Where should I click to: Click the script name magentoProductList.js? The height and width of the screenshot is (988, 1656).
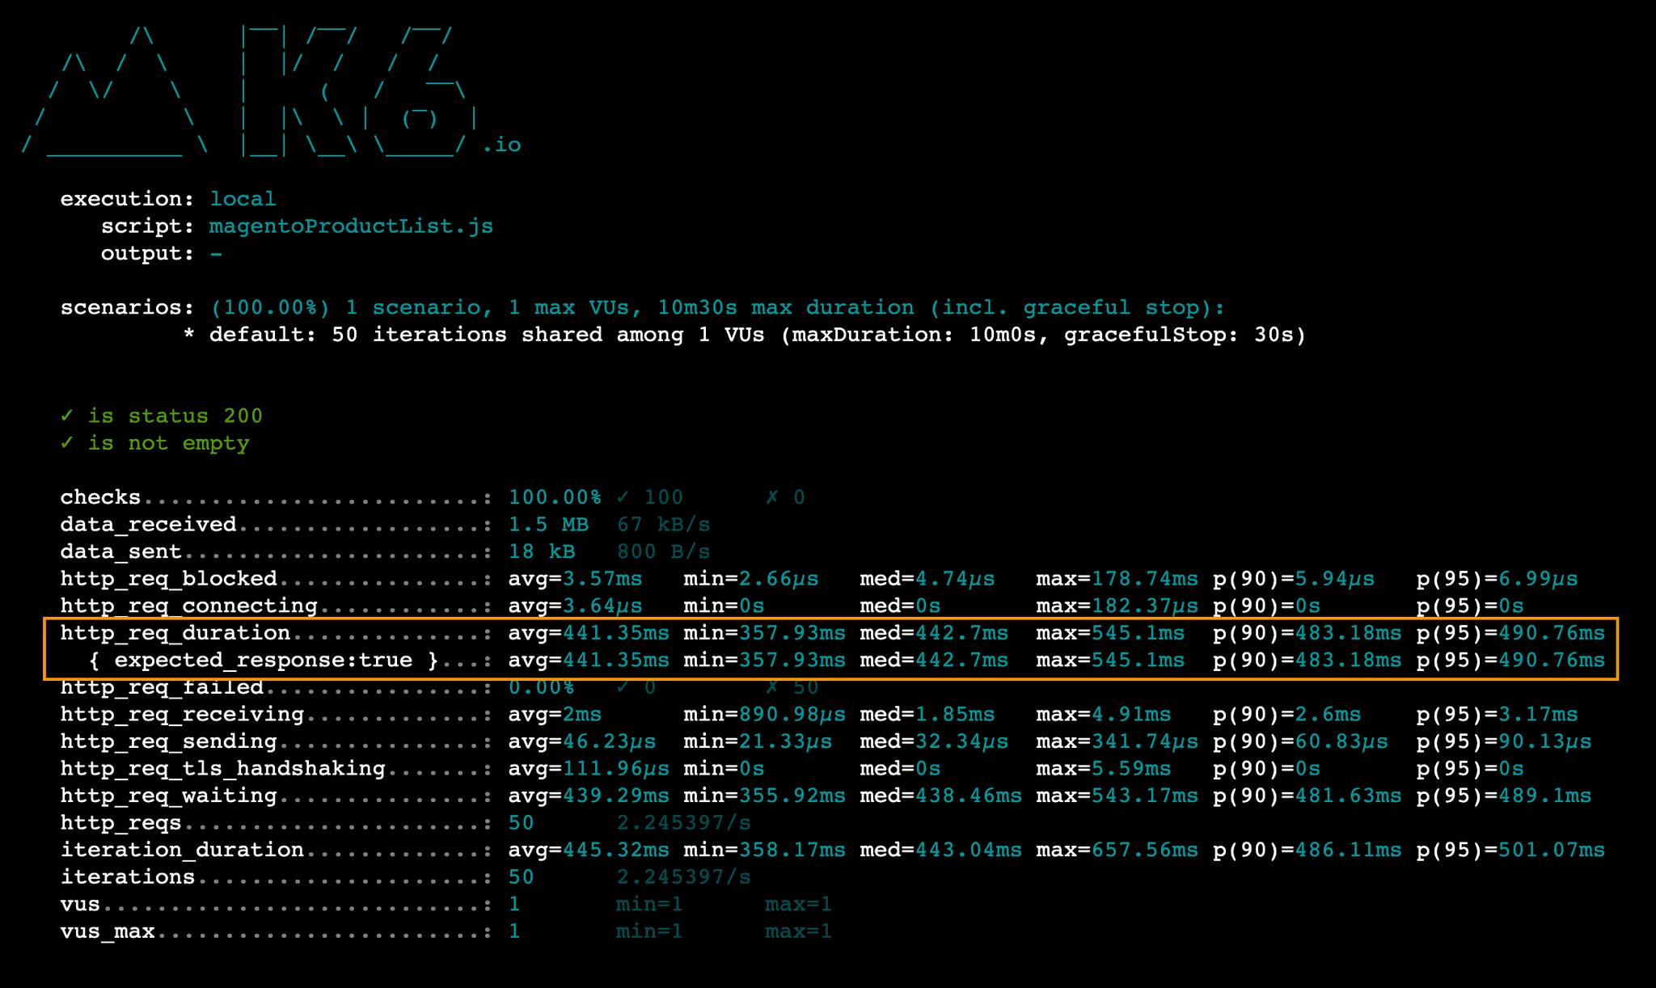[351, 226]
